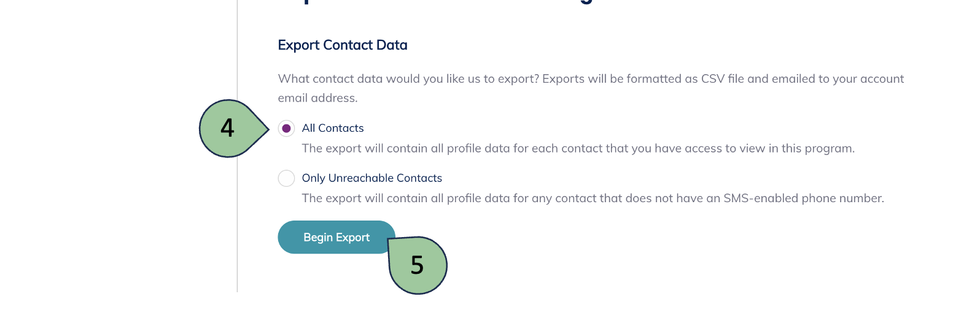The width and height of the screenshot is (980, 310).
Task: Click the purple dot inside the selected radio
Action: click(286, 129)
